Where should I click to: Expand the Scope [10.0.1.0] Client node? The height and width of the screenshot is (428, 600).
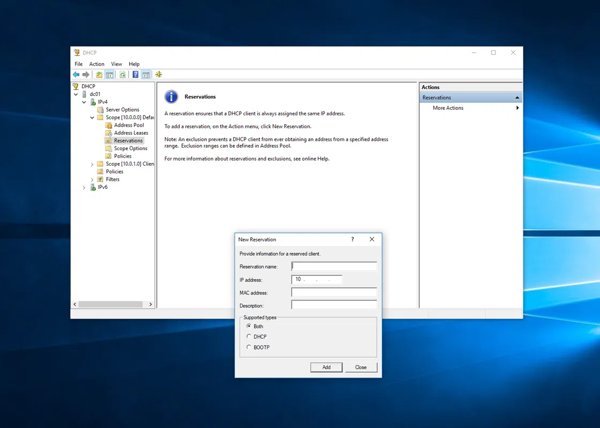tap(92, 164)
